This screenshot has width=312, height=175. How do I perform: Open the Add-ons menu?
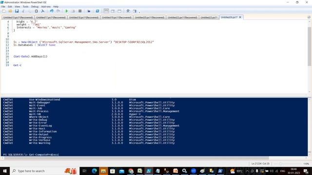46,6
